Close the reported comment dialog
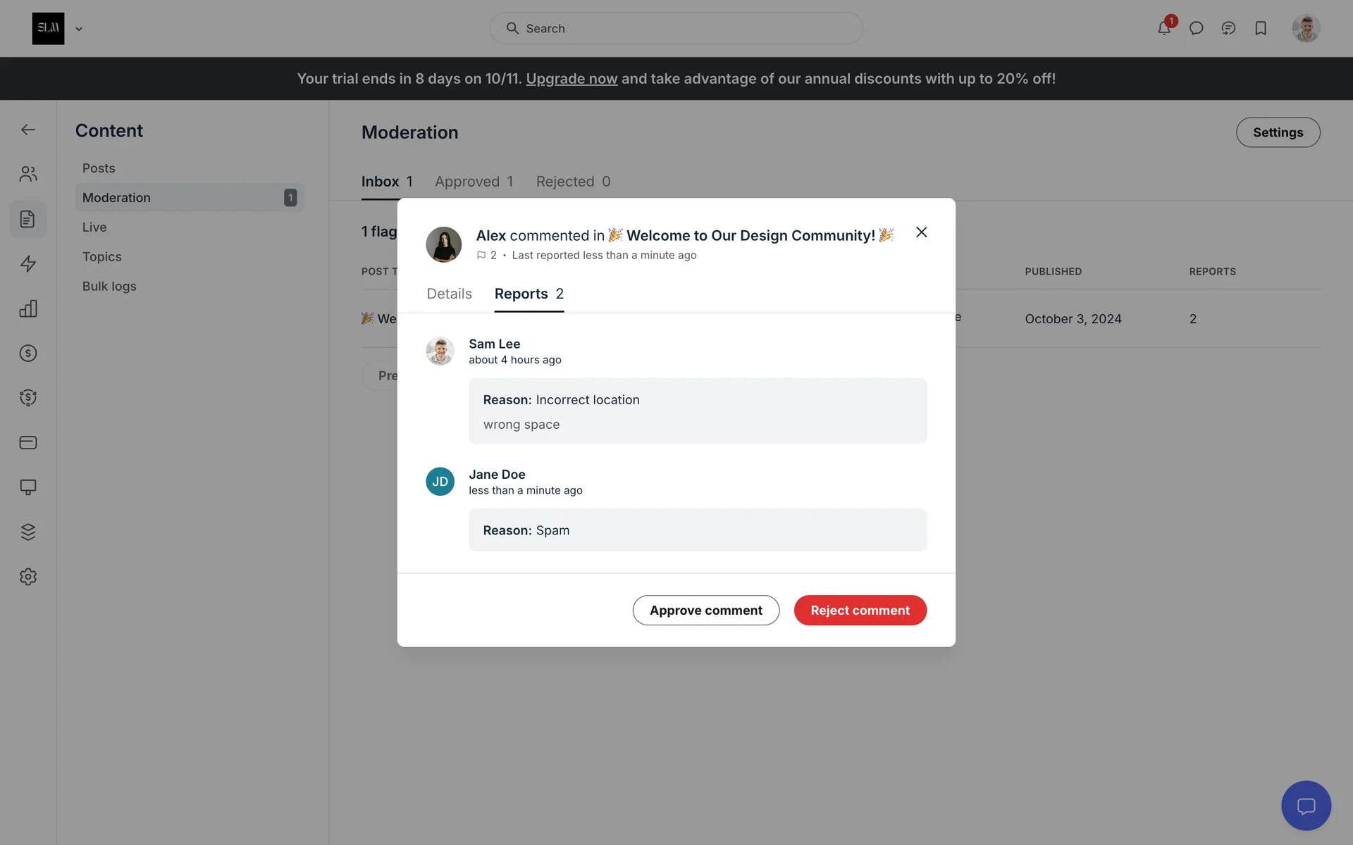 (921, 232)
